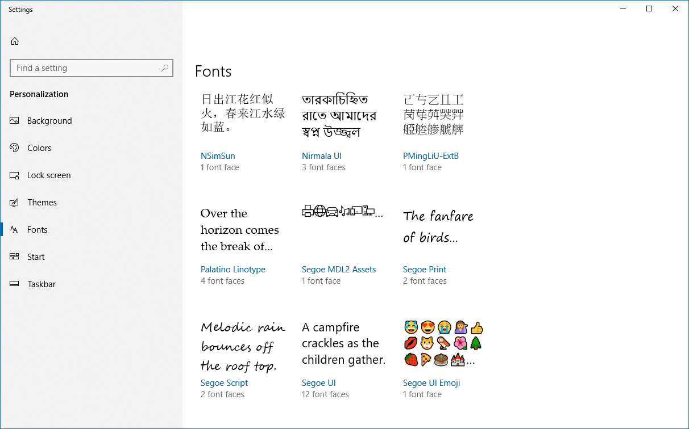Screen dimensions: 689x429
Task: Open the Segoe Print handwriting preview
Action: (x=438, y=226)
